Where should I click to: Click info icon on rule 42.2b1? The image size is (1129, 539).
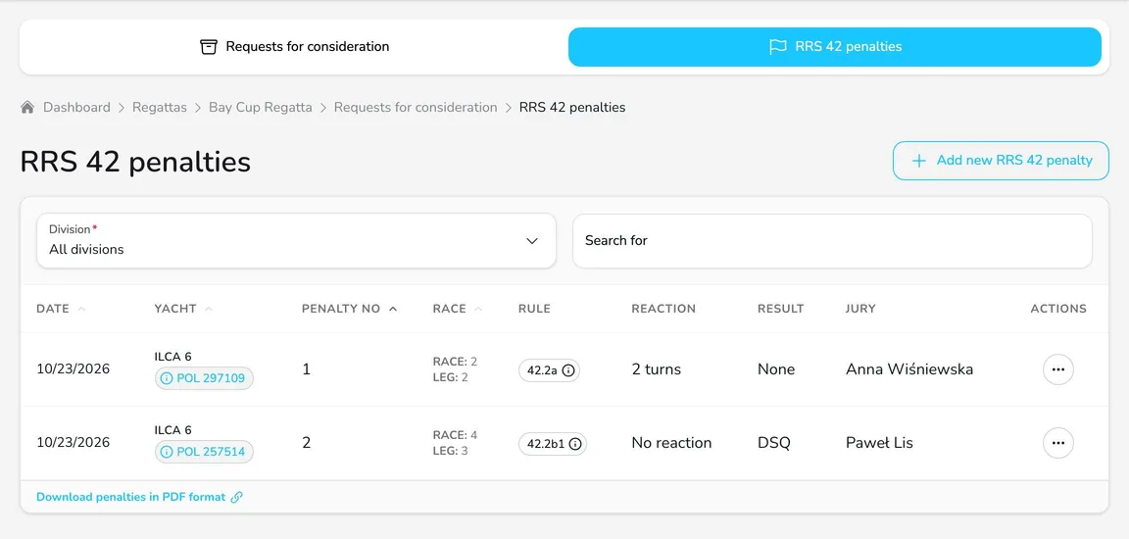(574, 444)
